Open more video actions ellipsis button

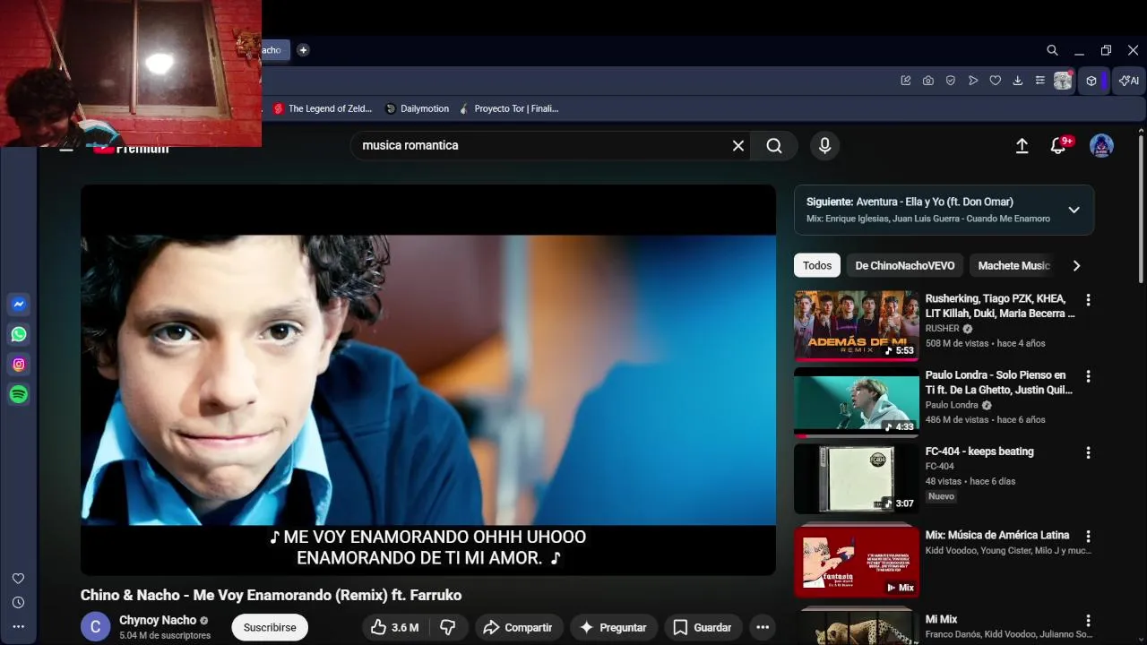tap(763, 627)
